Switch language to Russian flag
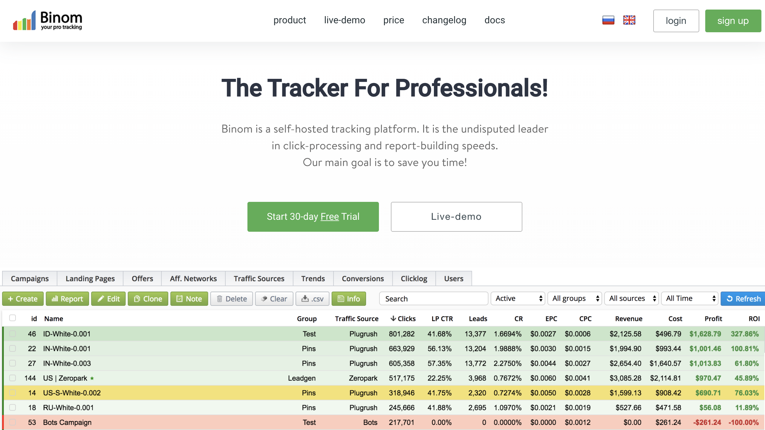Viewport: 765px width, 430px height. pyautogui.click(x=608, y=20)
